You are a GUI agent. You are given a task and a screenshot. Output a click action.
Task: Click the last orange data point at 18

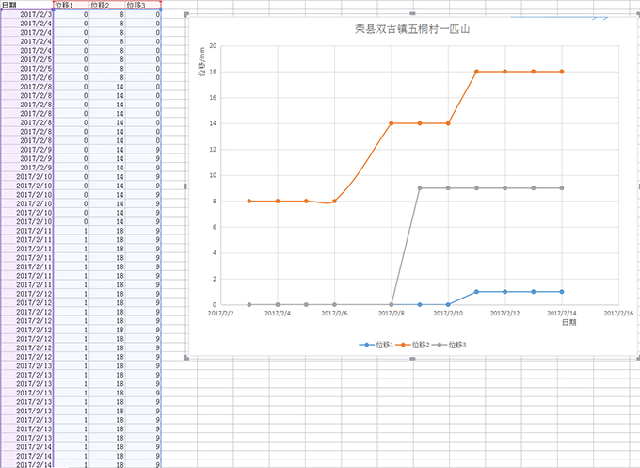(562, 72)
